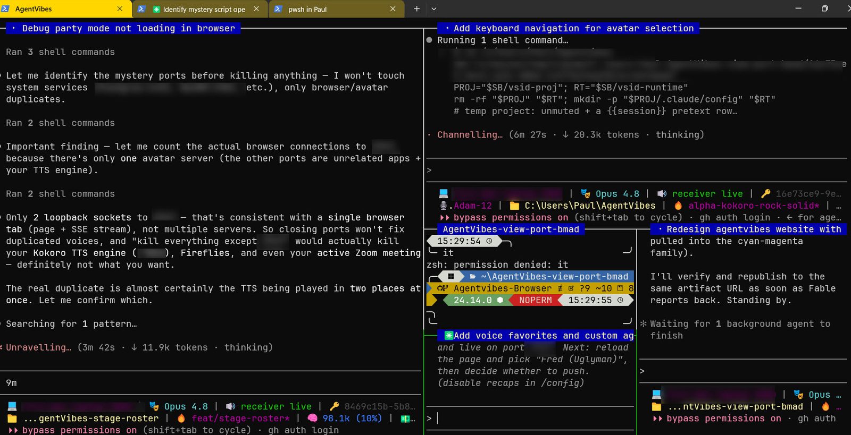Click the key icon before '8469c15b-5b8'
This screenshot has height=435, width=851.
tap(334, 406)
